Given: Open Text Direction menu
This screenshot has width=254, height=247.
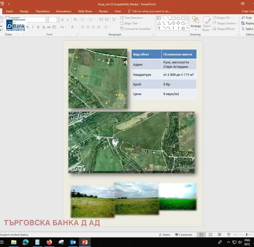Looking at the screenshot, I should pyautogui.click(x=132, y=18).
